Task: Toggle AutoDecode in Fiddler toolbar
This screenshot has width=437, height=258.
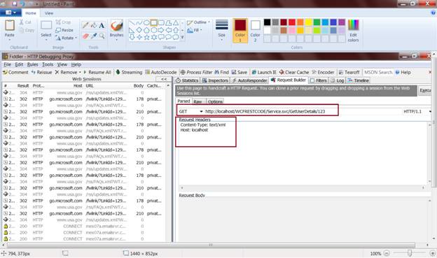Action: tap(161, 72)
